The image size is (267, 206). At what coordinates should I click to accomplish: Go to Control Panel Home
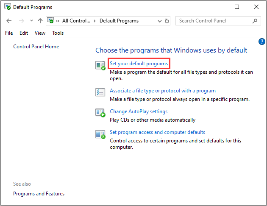pyautogui.click(x=36, y=47)
